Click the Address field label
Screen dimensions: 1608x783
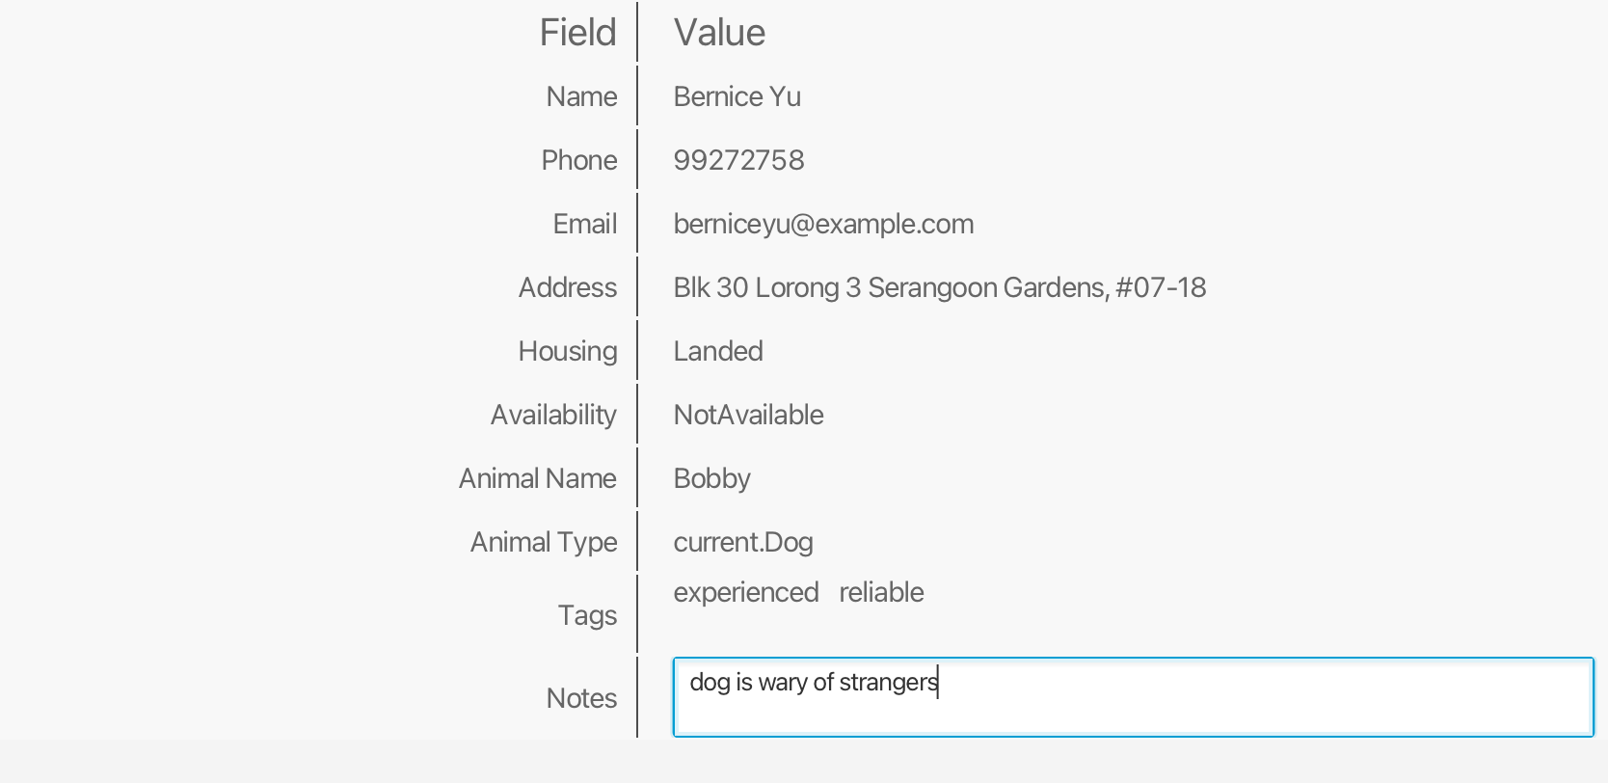568,287
